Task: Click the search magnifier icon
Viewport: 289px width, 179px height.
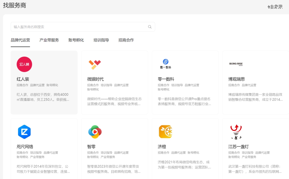Action: [150, 27]
